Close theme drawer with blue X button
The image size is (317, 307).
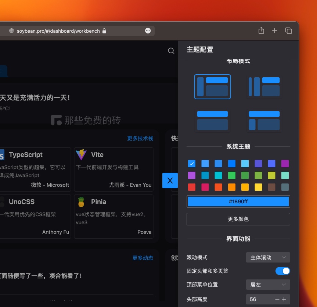pyautogui.click(x=170, y=181)
